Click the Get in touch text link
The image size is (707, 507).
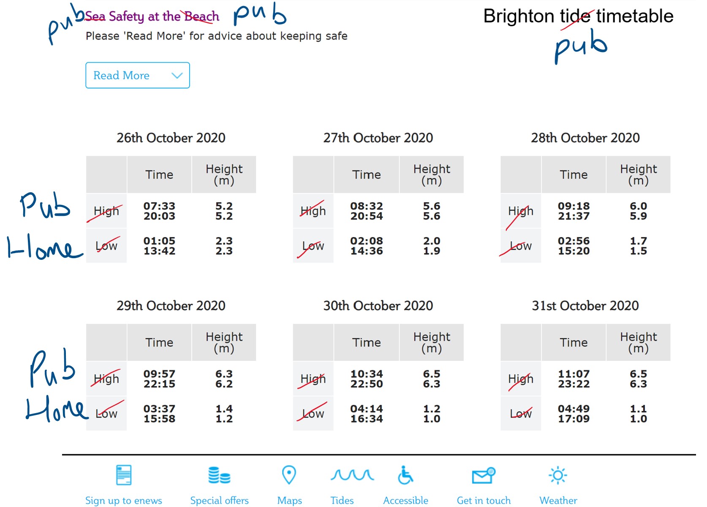pyautogui.click(x=484, y=501)
